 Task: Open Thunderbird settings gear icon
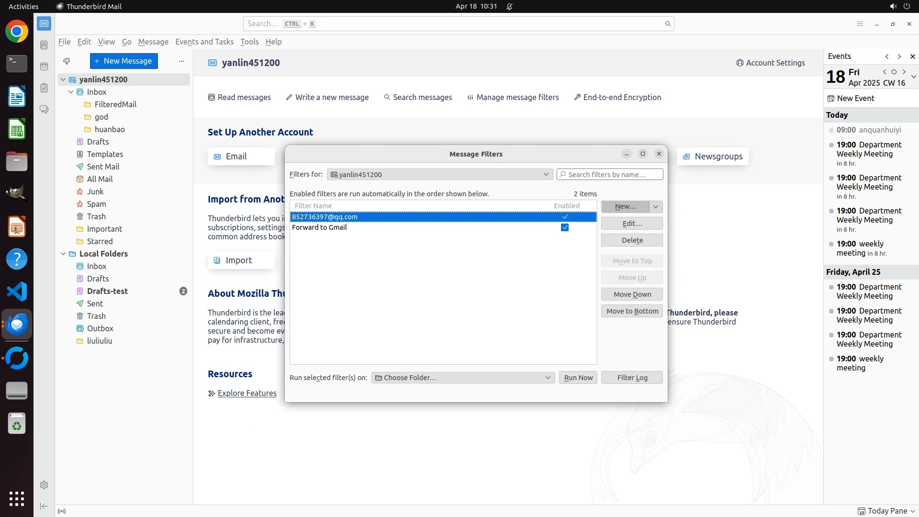44,485
